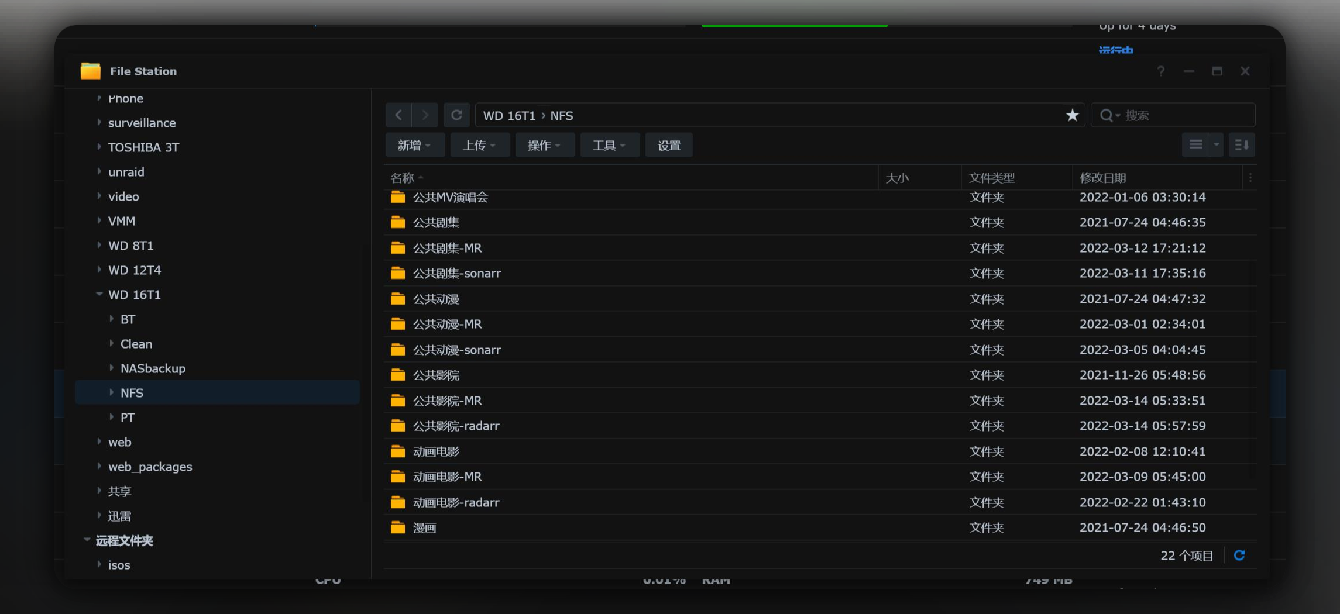The height and width of the screenshot is (614, 1340).
Task: Select the web_packages folder in sidebar
Action: [150, 467]
